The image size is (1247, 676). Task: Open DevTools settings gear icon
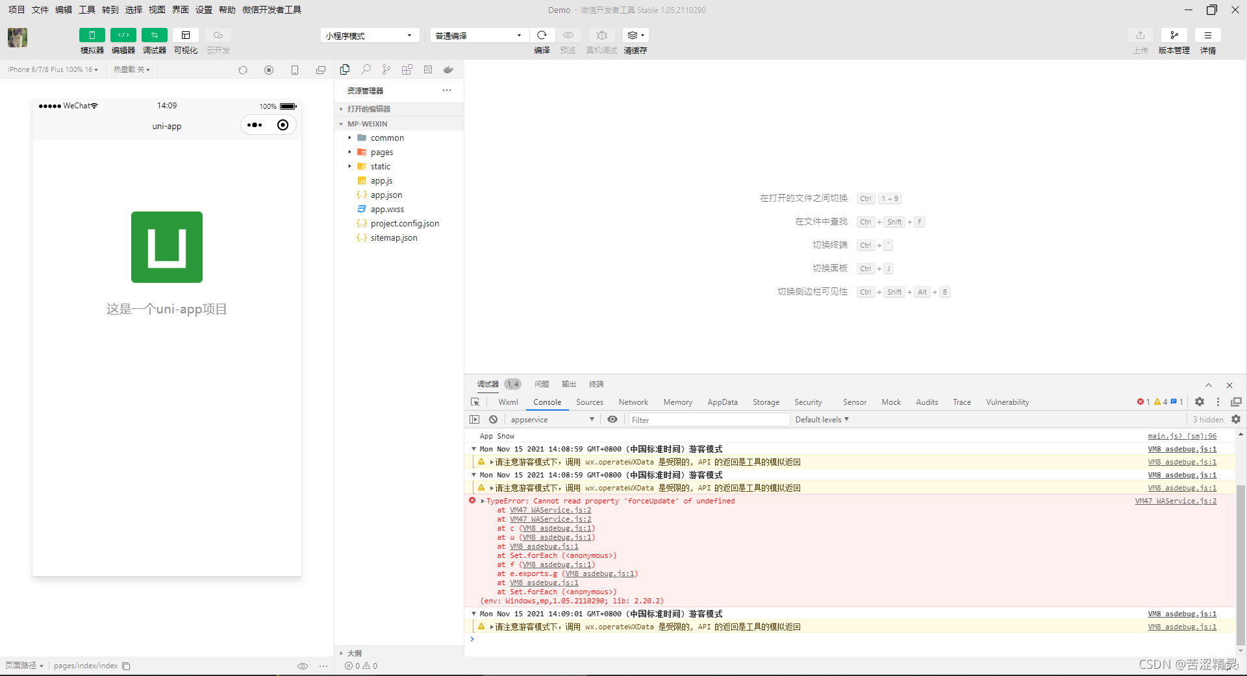1200,402
